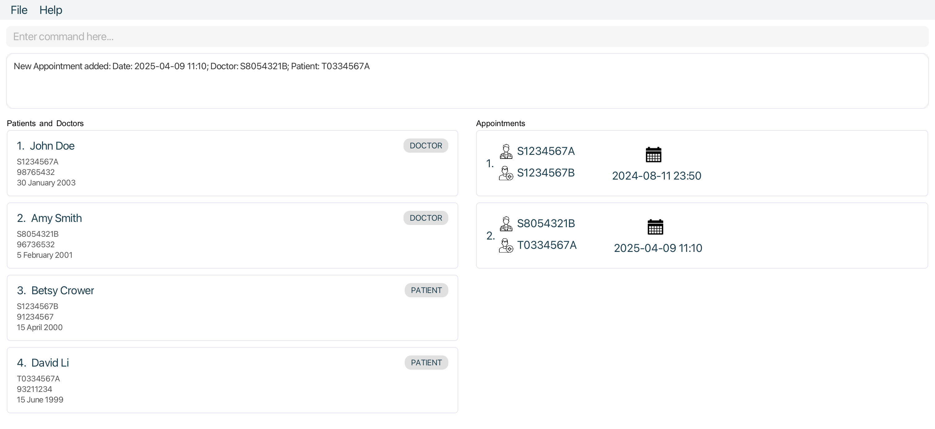Open the Help menu
This screenshot has width=935, height=429.
click(51, 10)
